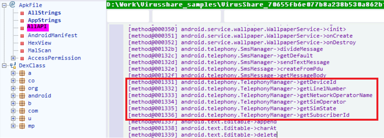
Task: Select the SmsManager->divideMessage line
Action: [x=226, y=49]
